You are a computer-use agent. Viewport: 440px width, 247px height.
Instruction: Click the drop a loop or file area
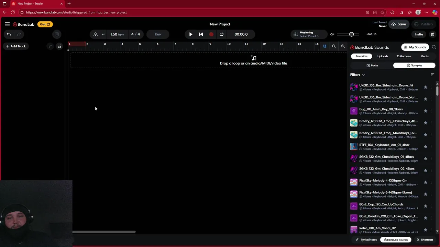pyautogui.click(x=209, y=60)
